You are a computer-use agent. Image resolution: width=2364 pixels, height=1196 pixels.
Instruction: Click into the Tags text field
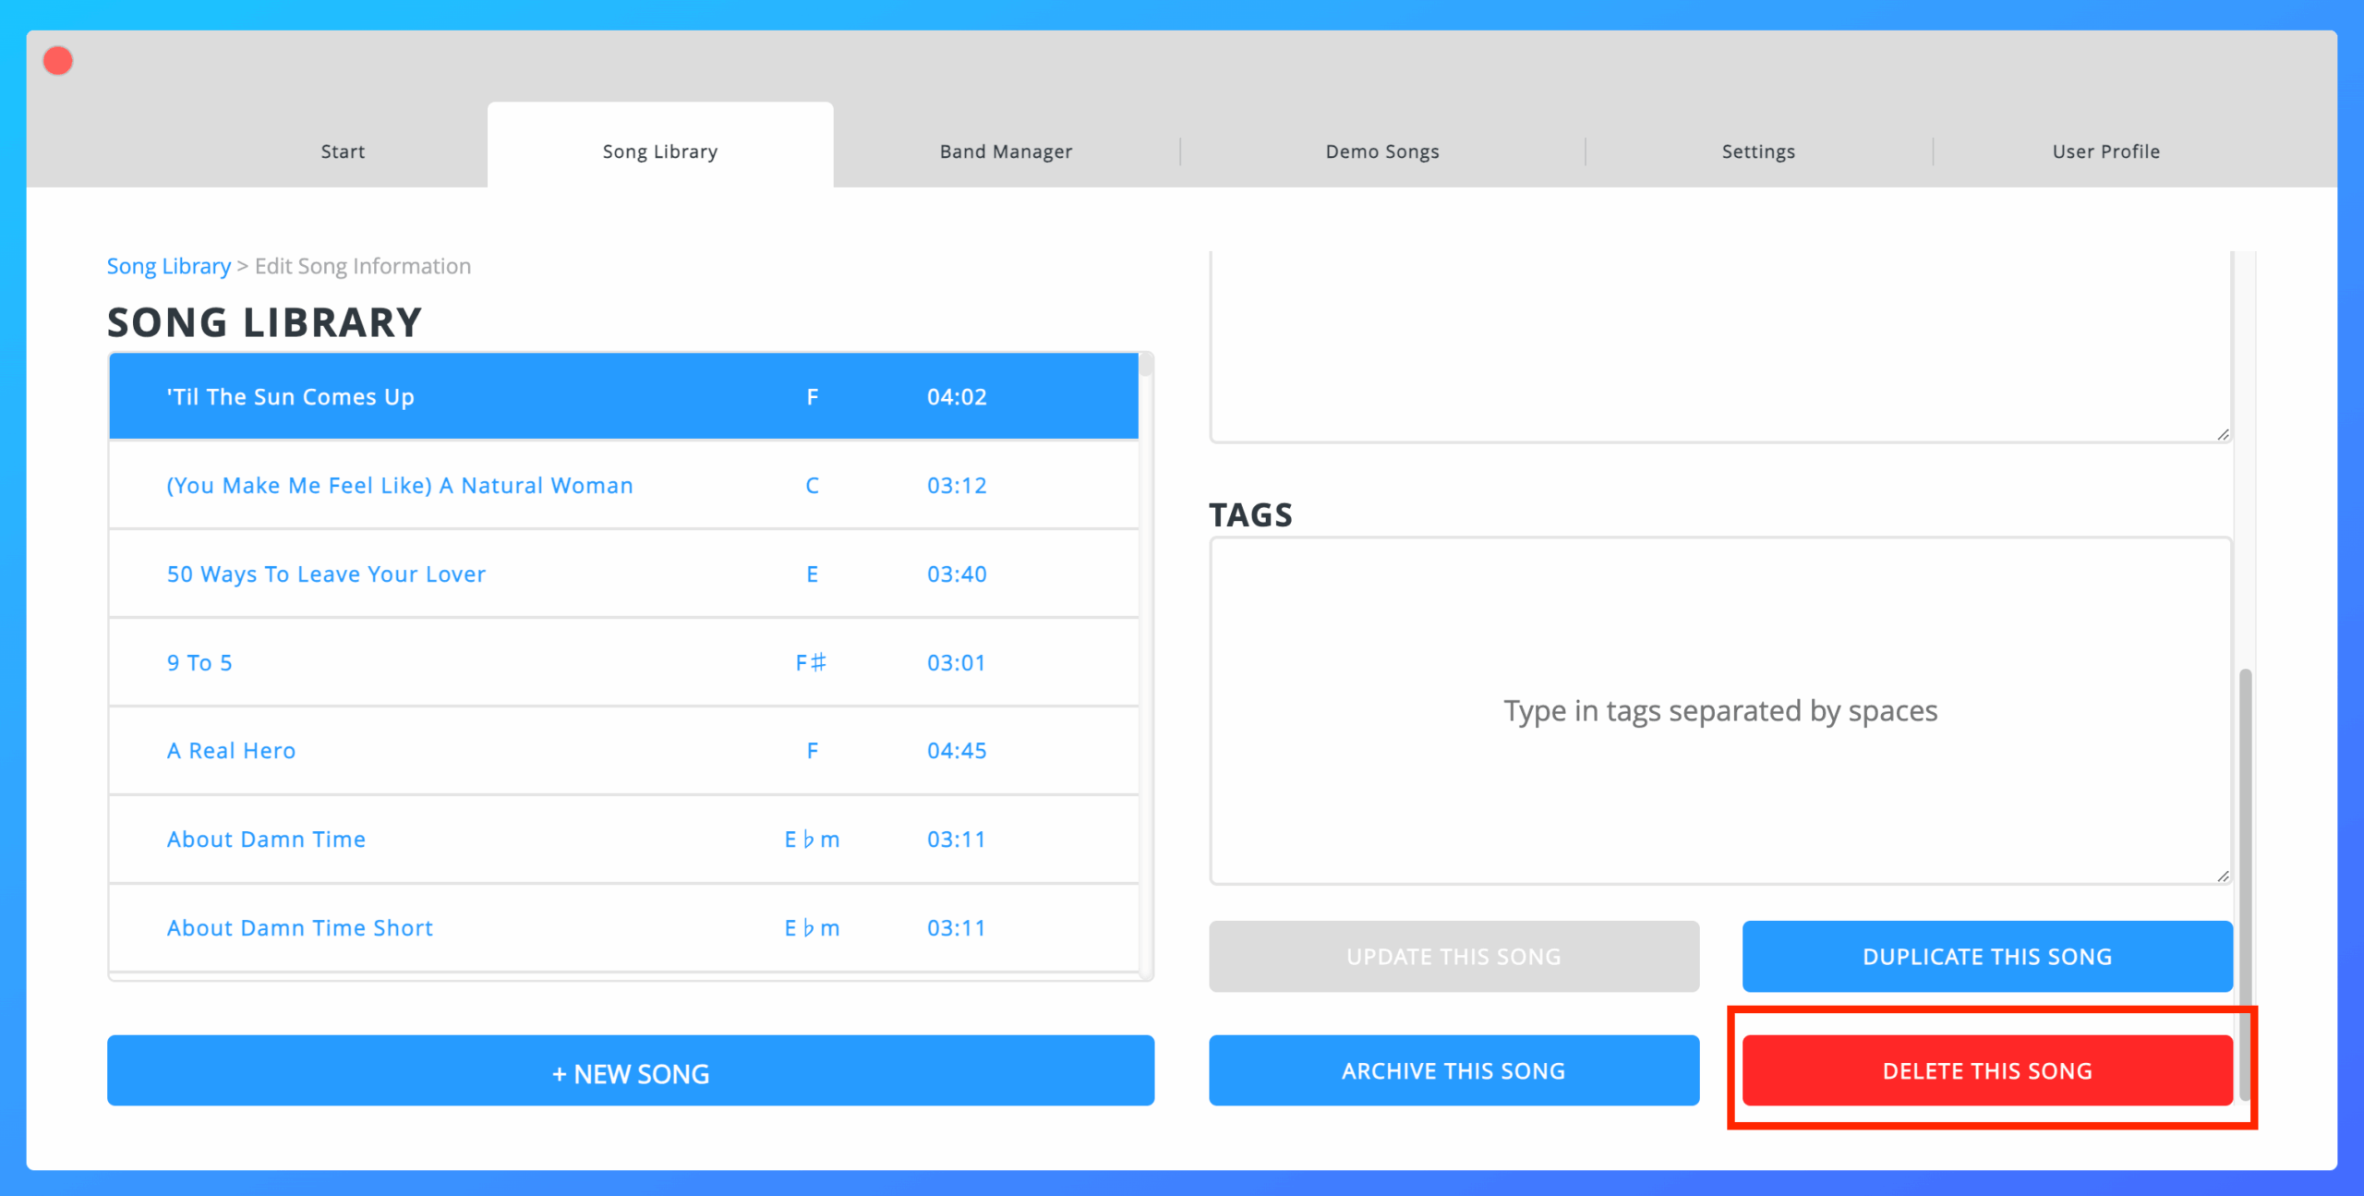1719,711
